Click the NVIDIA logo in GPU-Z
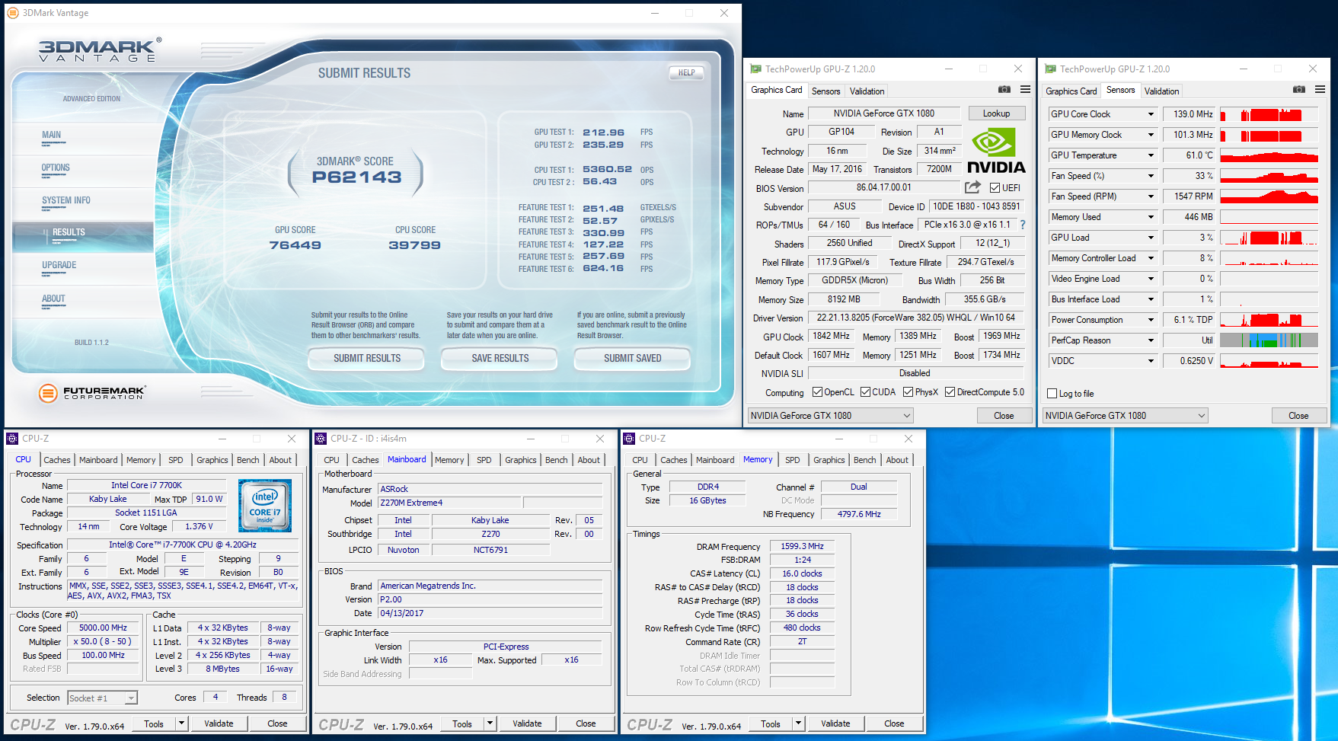Screen dimensions: 1338x741 (x=995, y=150)
